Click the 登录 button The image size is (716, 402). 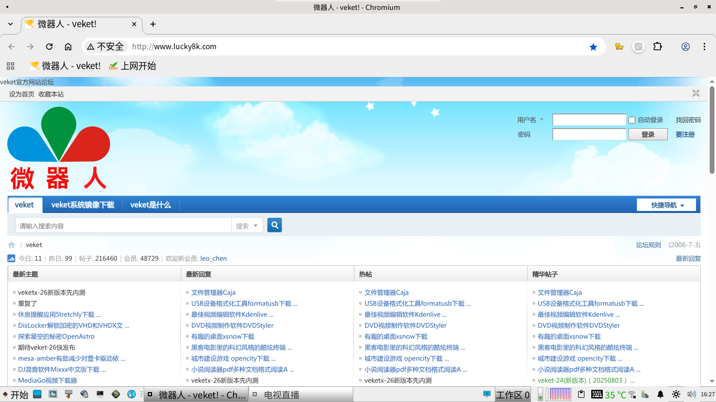coord(648,135)
